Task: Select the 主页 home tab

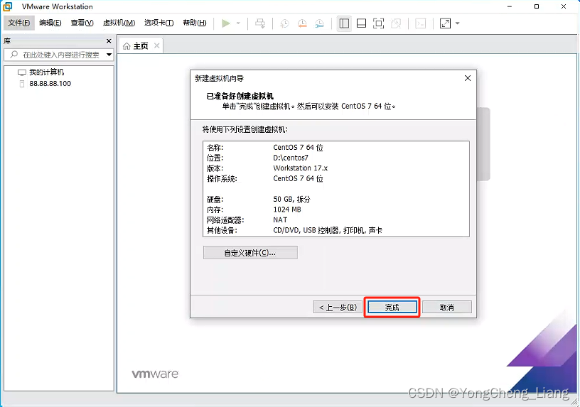Action: tap(141, 46)
